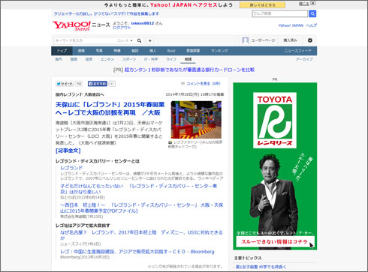Image resolution: width=368 pixels, height=272 pixels.
Task: Click the comment bubble icon
Action: click(182, 83)
